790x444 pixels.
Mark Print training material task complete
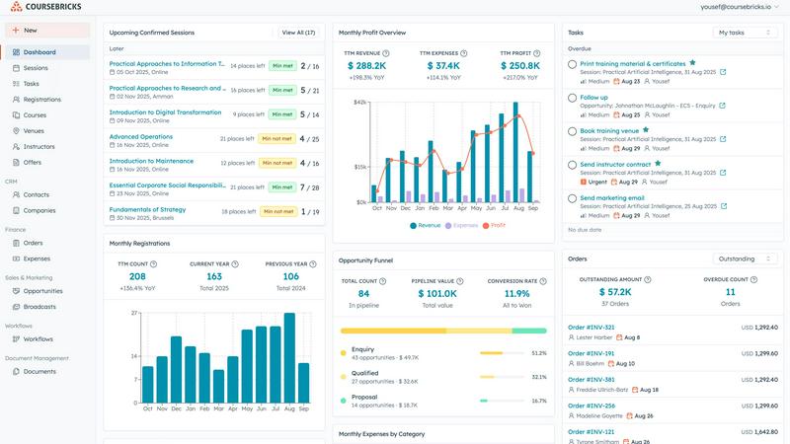coord(573,64)
